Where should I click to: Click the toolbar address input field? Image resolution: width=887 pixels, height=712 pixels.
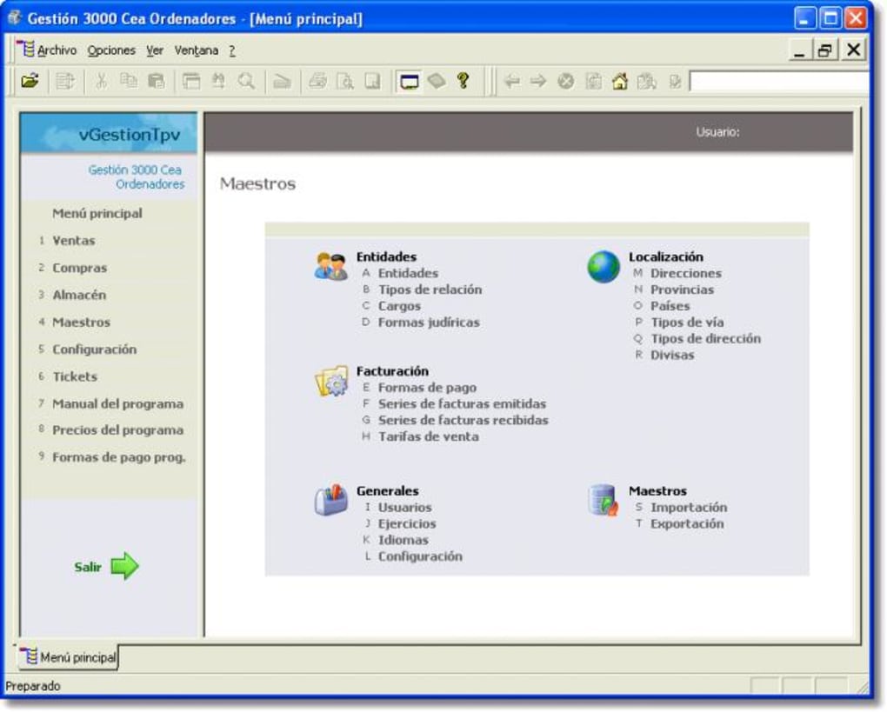pyautogui.click(x=779, y=82)
